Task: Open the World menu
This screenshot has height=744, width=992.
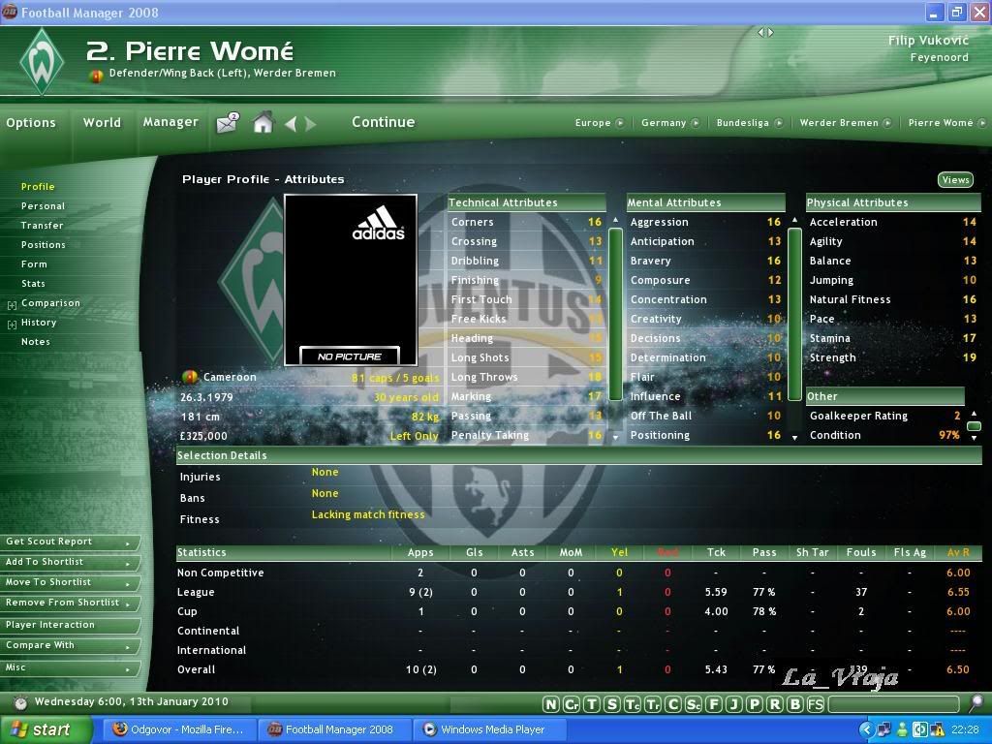Action: (102, 123)
